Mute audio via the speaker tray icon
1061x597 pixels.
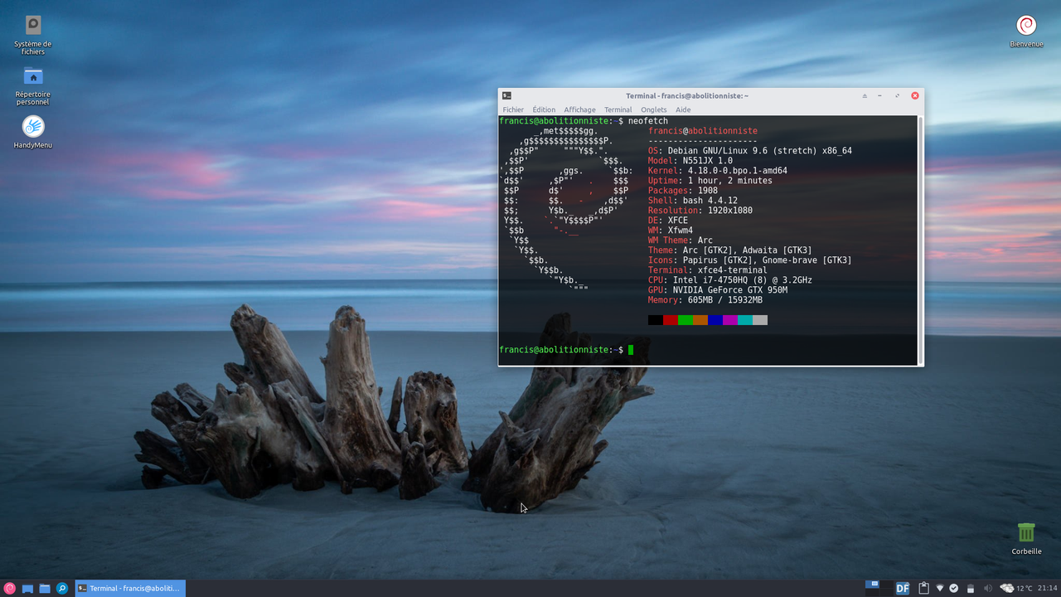[x=987, y=588]
